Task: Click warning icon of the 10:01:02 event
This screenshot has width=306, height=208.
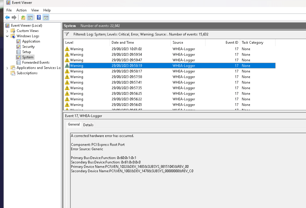Action: pos(67,49)
